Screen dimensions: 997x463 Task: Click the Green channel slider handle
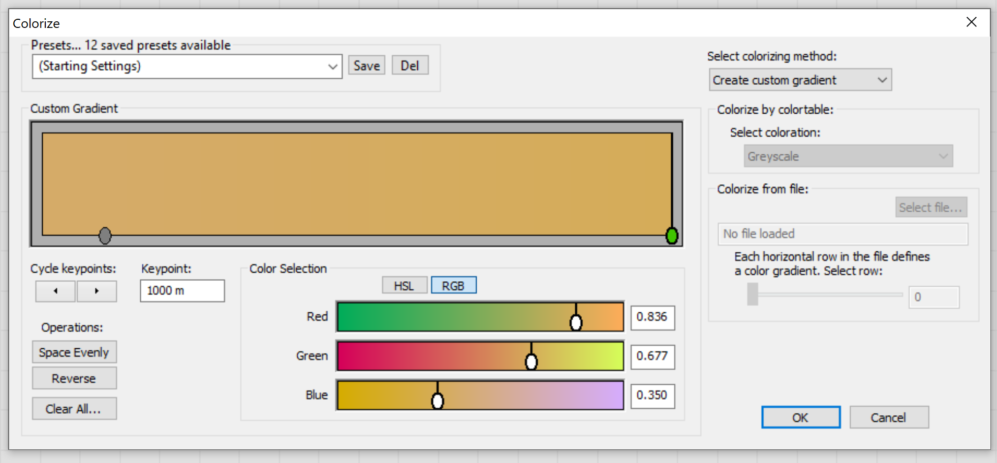tap(531, 361)
